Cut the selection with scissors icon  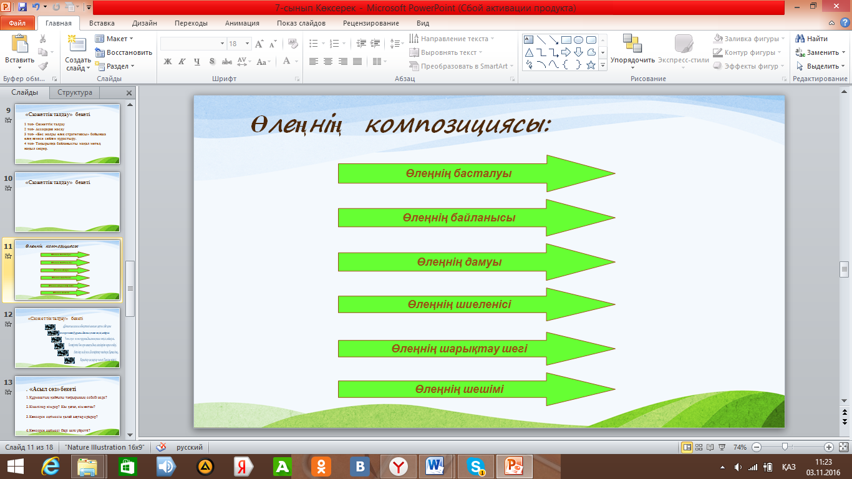42,39
